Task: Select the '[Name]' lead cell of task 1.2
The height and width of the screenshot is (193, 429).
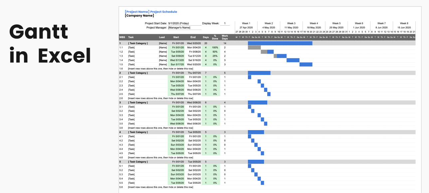Action: point(163,52)
